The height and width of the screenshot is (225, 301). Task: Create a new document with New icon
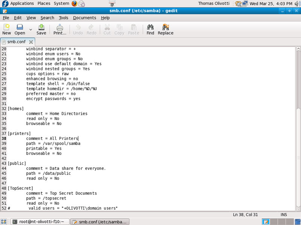click(x=6, y=29)
